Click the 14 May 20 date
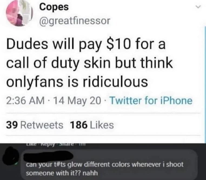 pos(77,101)
